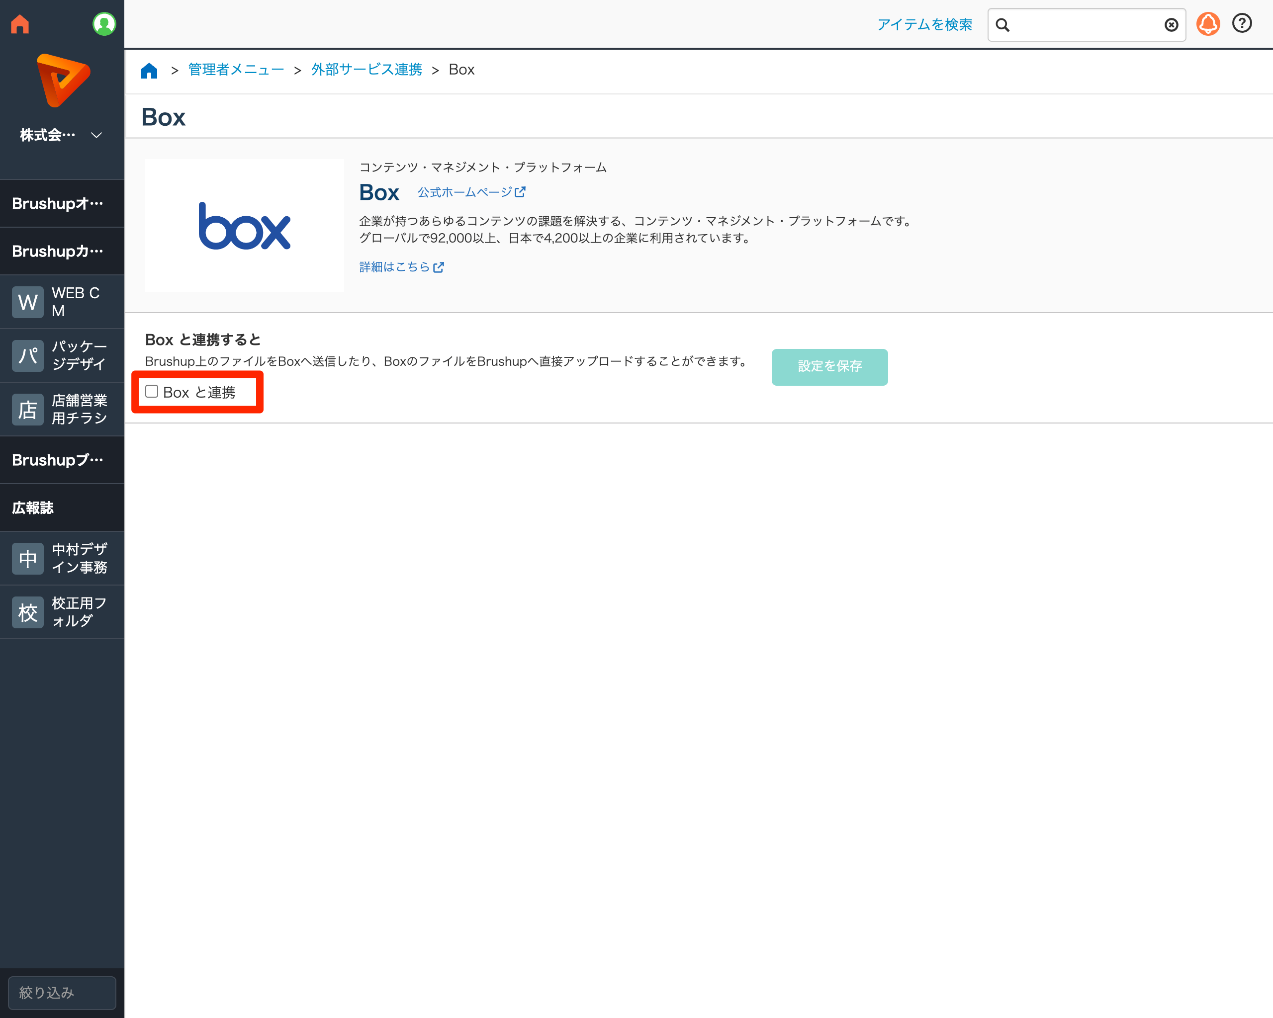
Task: Click the 'Box と連携すると' section heading
Action: [203, 340]
